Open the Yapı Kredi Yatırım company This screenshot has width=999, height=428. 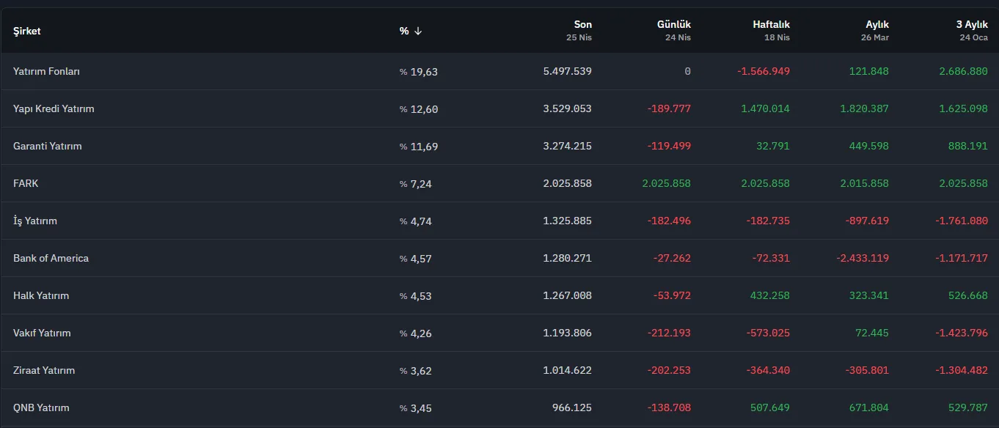click(54, 108)
